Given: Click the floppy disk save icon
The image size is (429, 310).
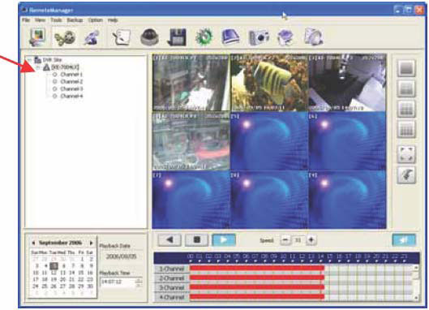Looking at the screenshot, I should point(177,37).
